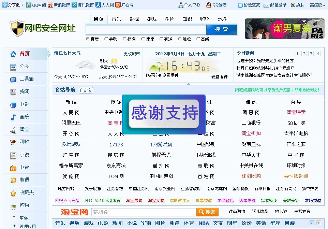Switch to the 音乐 search tab
Image resolution: width=328 pixels, height=229 pixels.
(117, 19)
